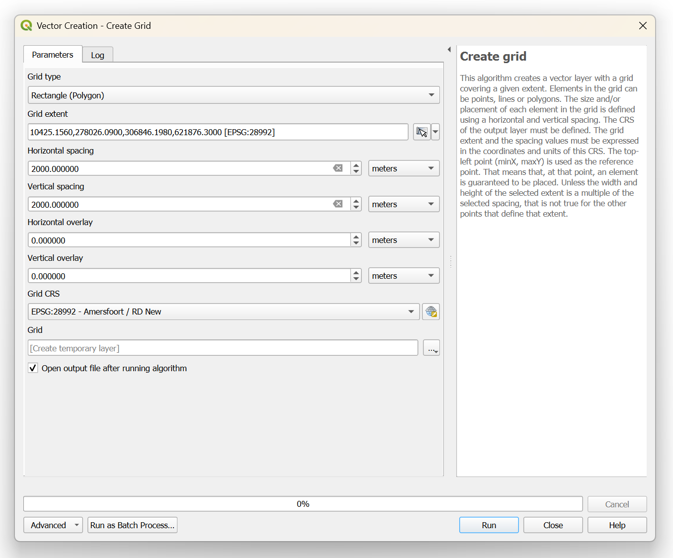
Task: Toggle Open output file after running algorithm
Action: [33, 368]
